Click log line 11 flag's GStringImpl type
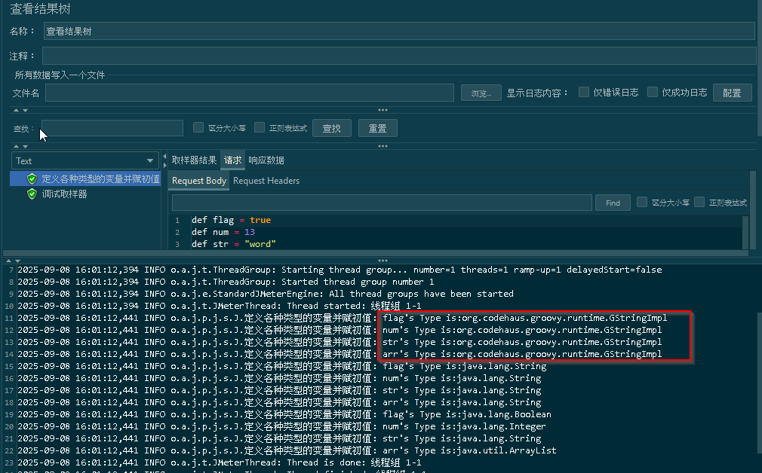The height and width of the screenshot is (473, 762). (x=525, y=319)
